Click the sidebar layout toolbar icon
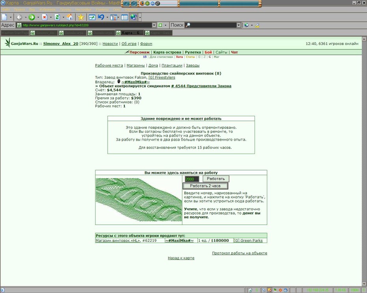This screenshot has width=367, height=293. [125, 17]
